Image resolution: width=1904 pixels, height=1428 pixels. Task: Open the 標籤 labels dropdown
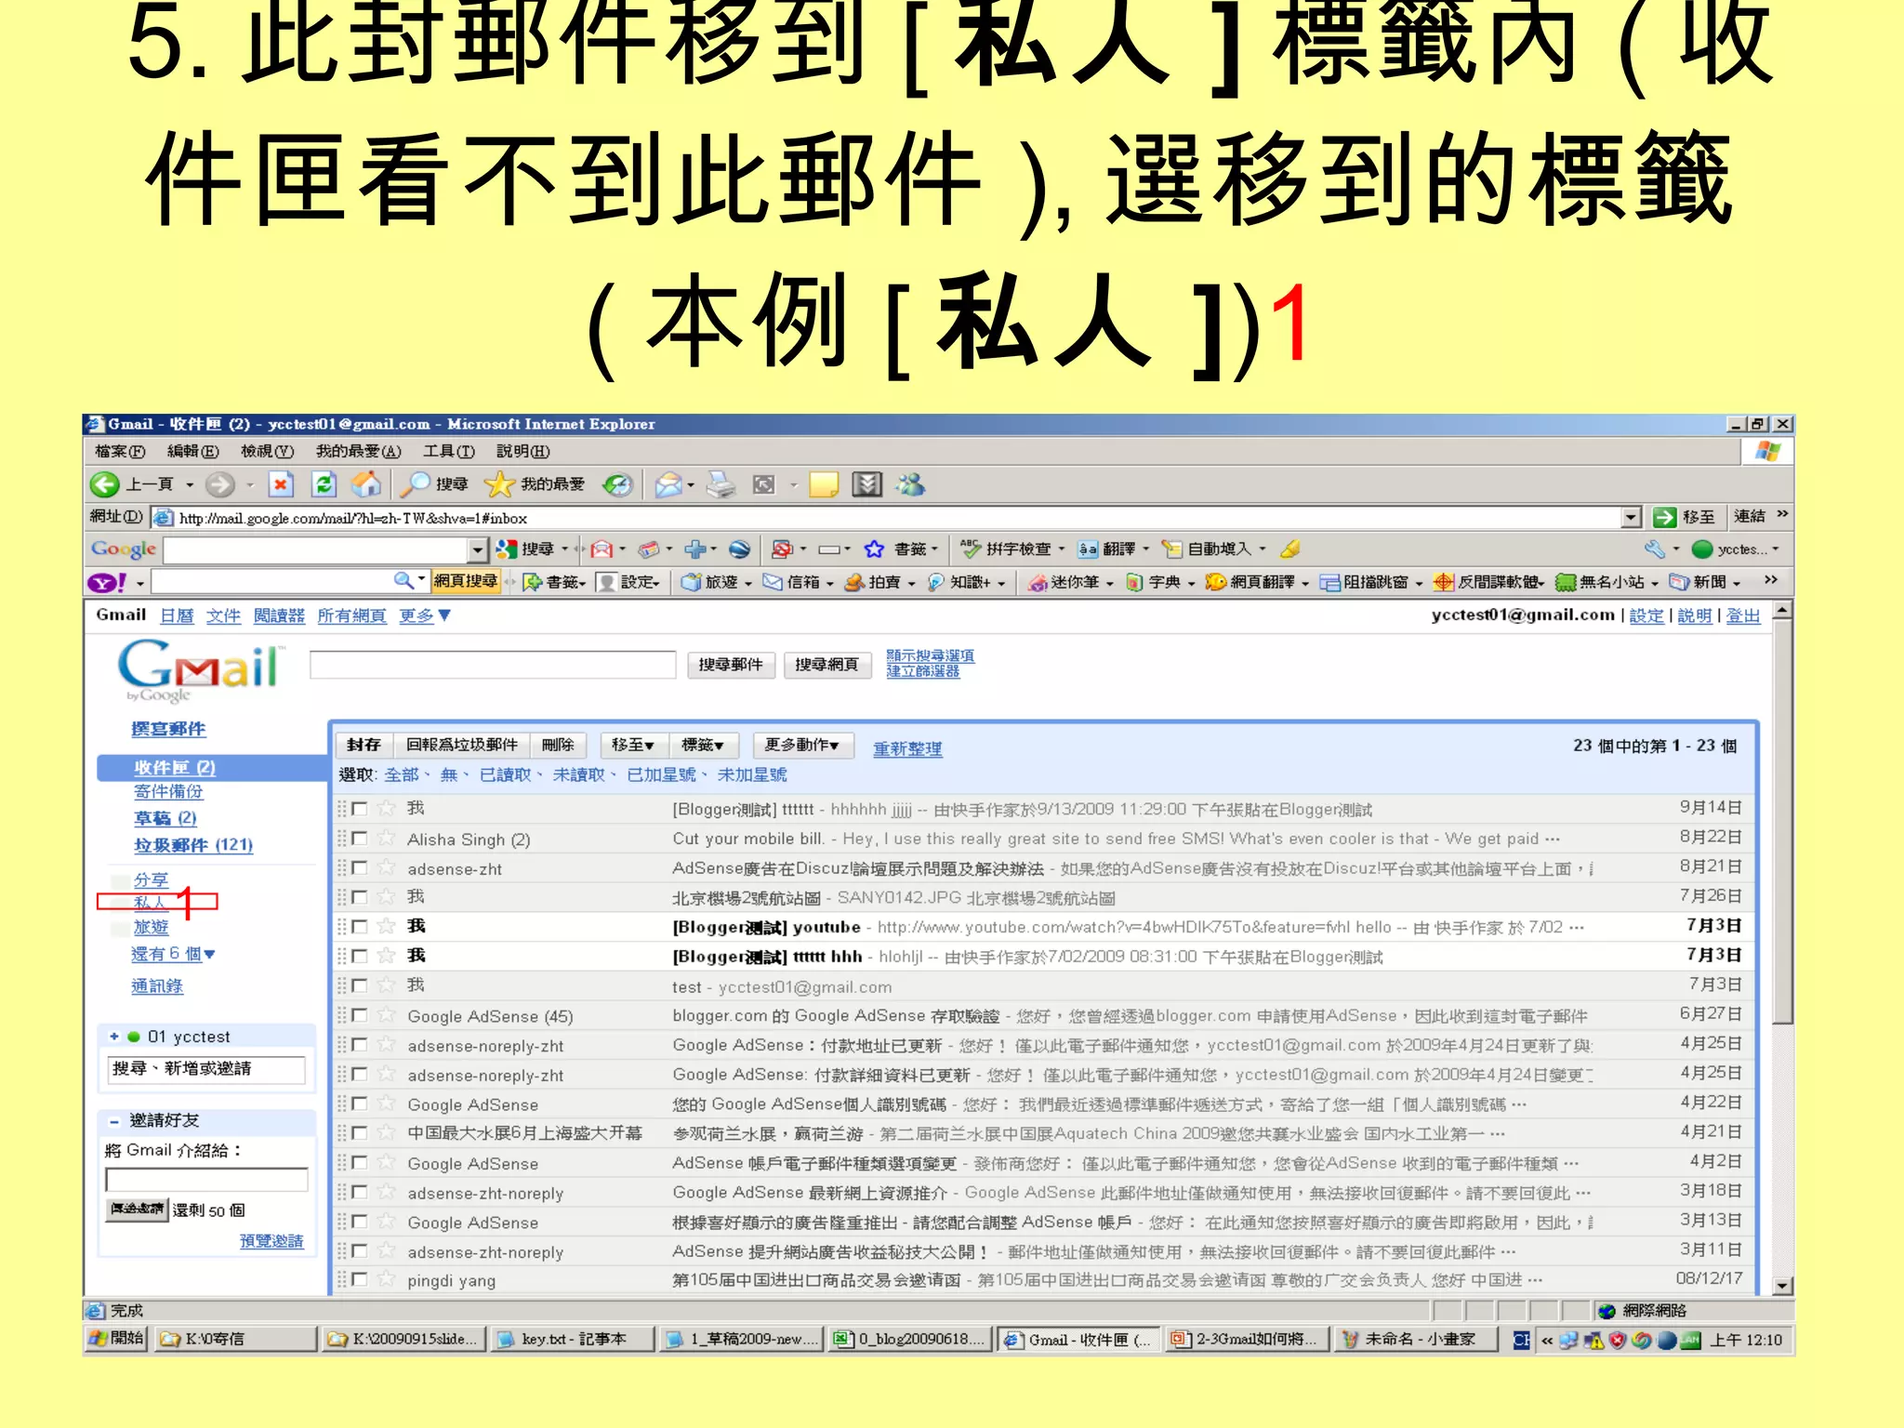tap(702, 746)
